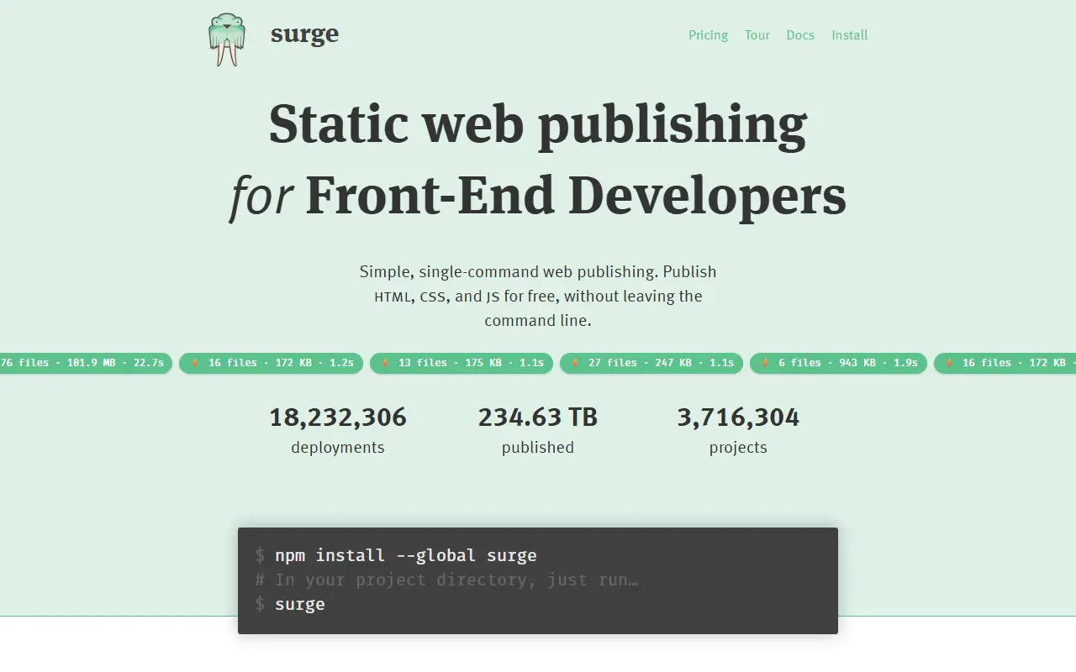Viewport: 1076px width, 672px height.
Task: Click the 27 files · 247 KB · 1.1s pill
Action: point(651,363)
